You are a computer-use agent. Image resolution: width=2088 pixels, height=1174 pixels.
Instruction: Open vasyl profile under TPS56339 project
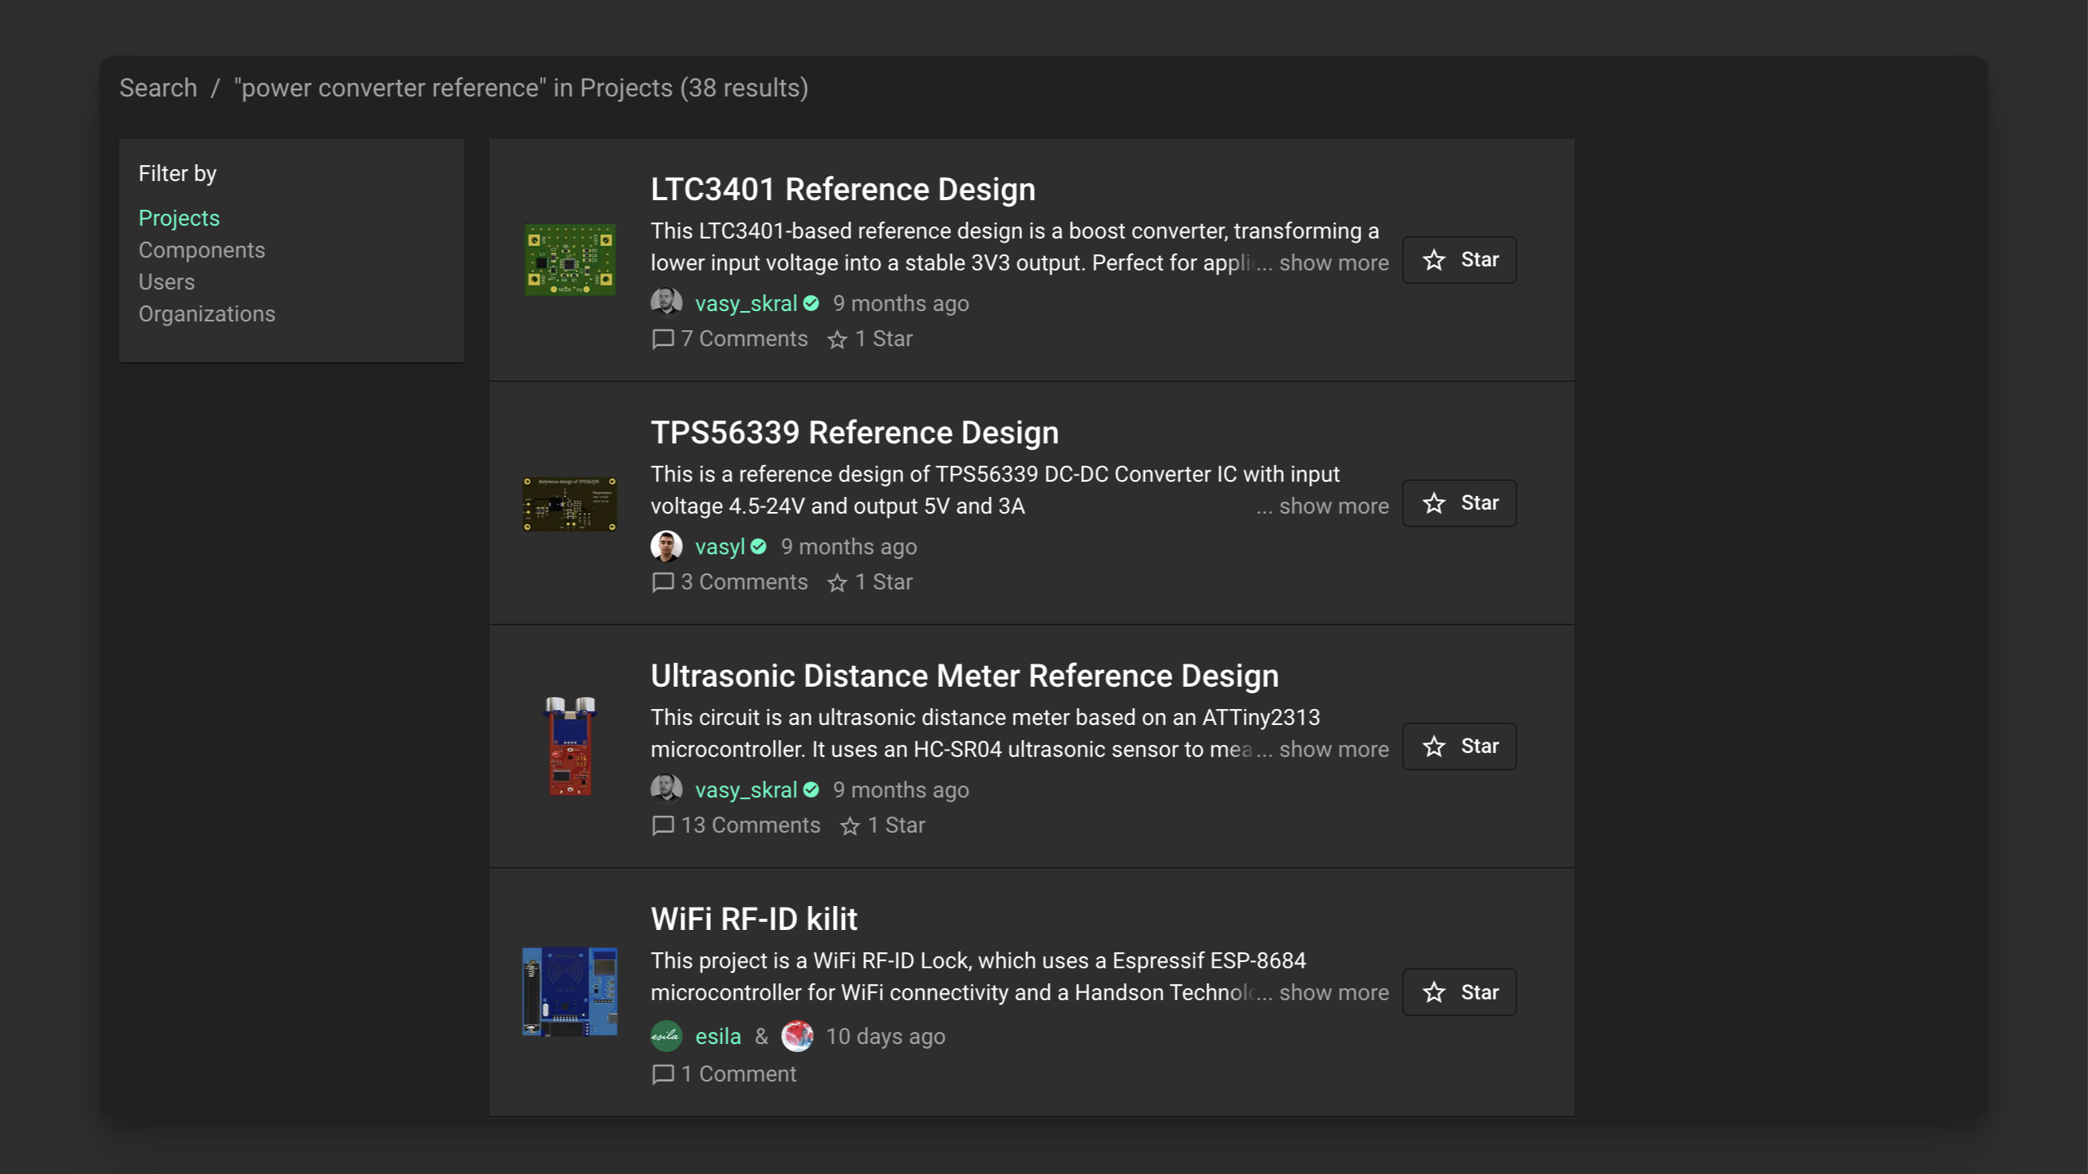click(720, 546)
